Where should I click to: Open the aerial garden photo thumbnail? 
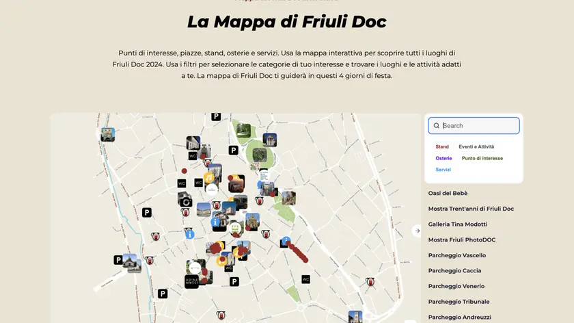pyautogui.click(x=259, y=155)
